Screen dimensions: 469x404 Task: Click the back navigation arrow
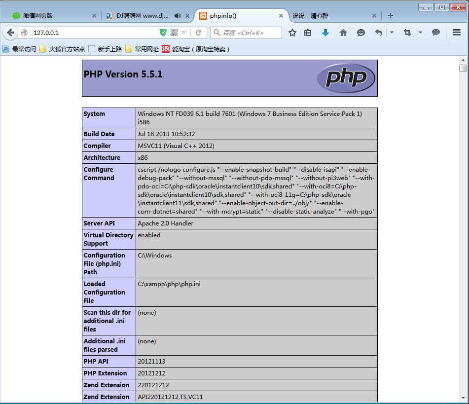tap(10, 33)
